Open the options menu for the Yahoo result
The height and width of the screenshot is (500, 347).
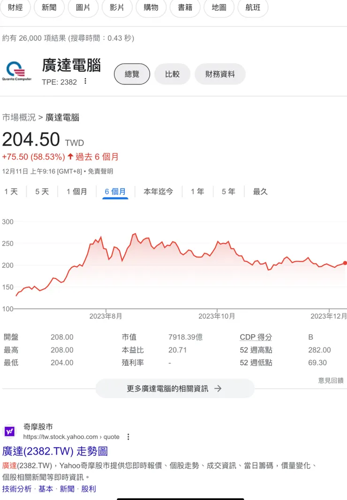(128, 437)
